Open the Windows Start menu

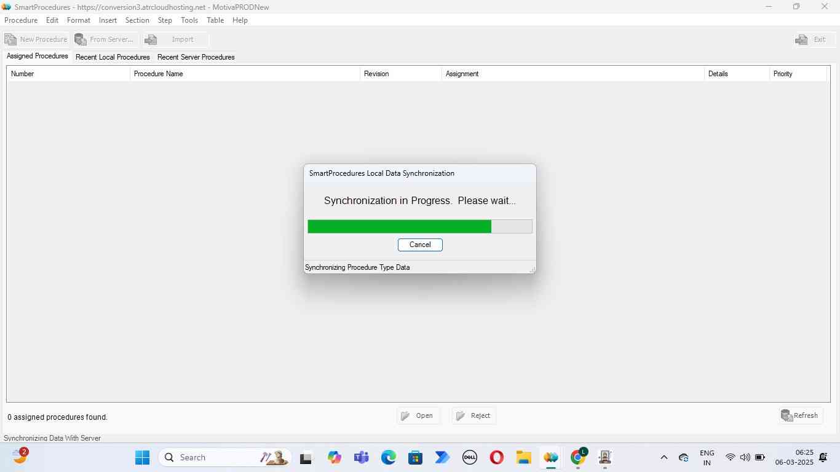point(142,457)
